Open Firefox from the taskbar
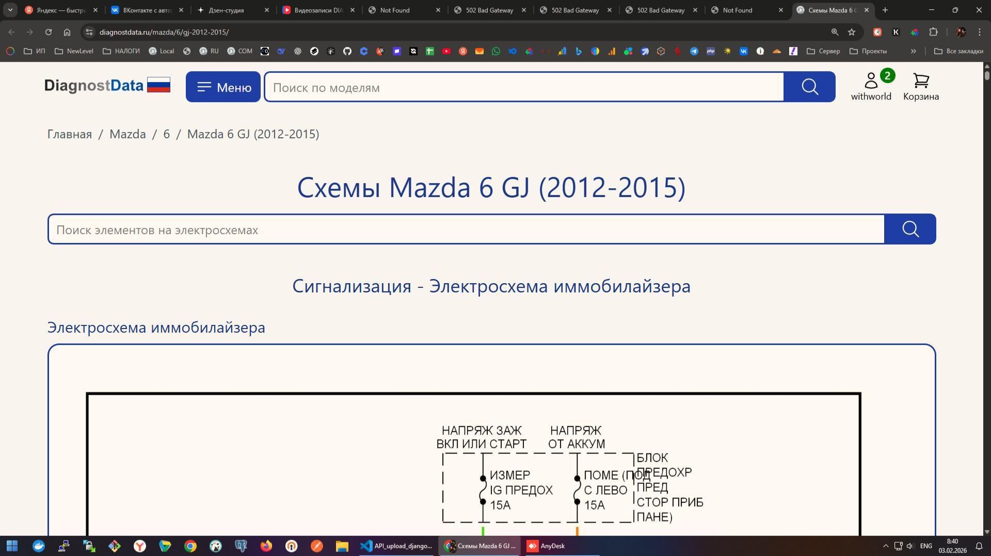The width and height of the screenshot is (991, 556). (266, 546)
